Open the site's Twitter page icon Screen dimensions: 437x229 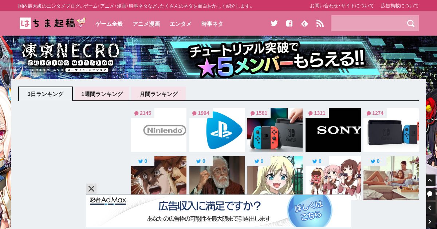pos(274,23)
